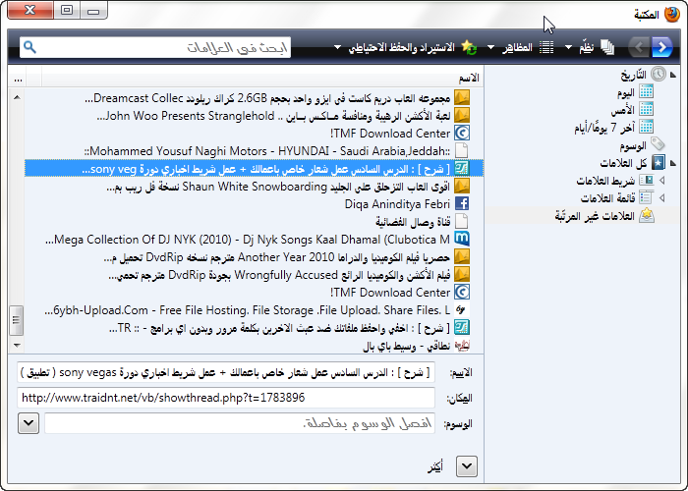The height and width of the screenshot is (491, 688).
Task: Open the column picker ellipsis button
Action: 18,79
